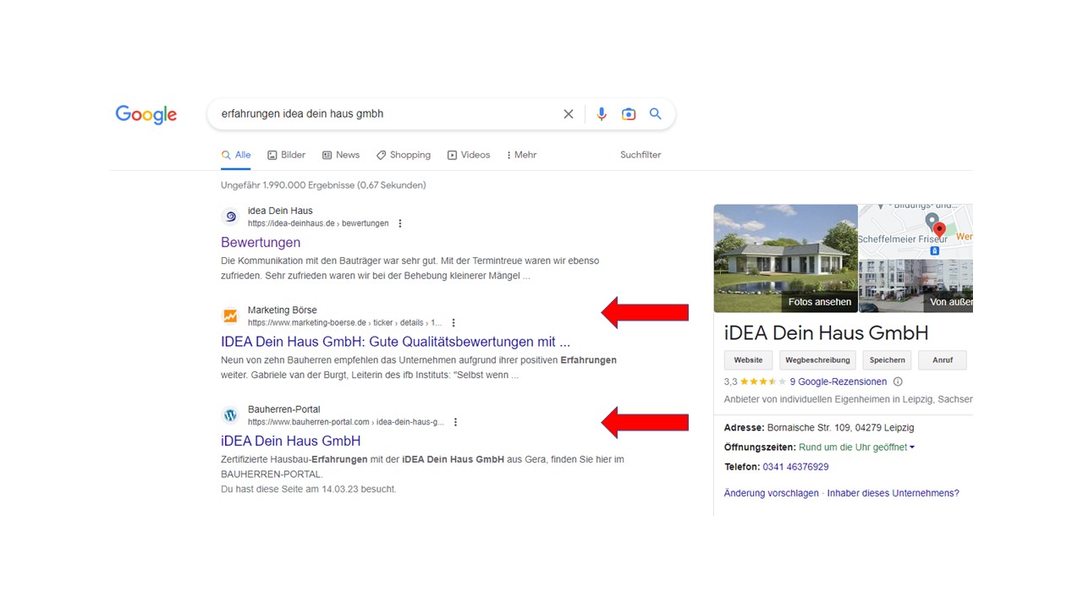This screenshot has width=1083, height=609.
Task: Click the Wegbeschreibung button
Action: [817, 360]
